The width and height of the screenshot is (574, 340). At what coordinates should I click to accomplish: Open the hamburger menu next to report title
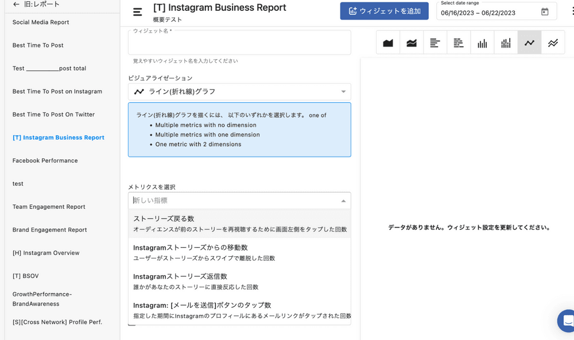[137, 12]
